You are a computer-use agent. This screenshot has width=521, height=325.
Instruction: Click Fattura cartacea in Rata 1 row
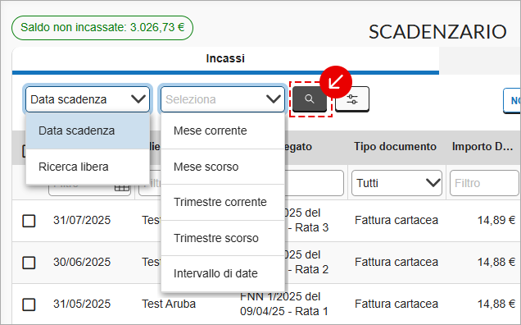coord(396,304)
